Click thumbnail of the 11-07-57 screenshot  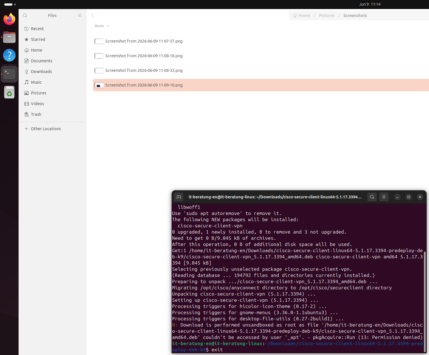tap(99, 41)
